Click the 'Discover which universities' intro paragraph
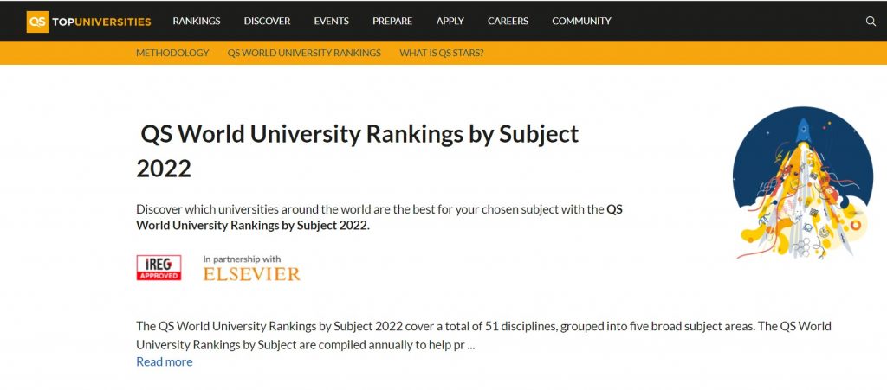The image size is (887, 390). point(379,217)
